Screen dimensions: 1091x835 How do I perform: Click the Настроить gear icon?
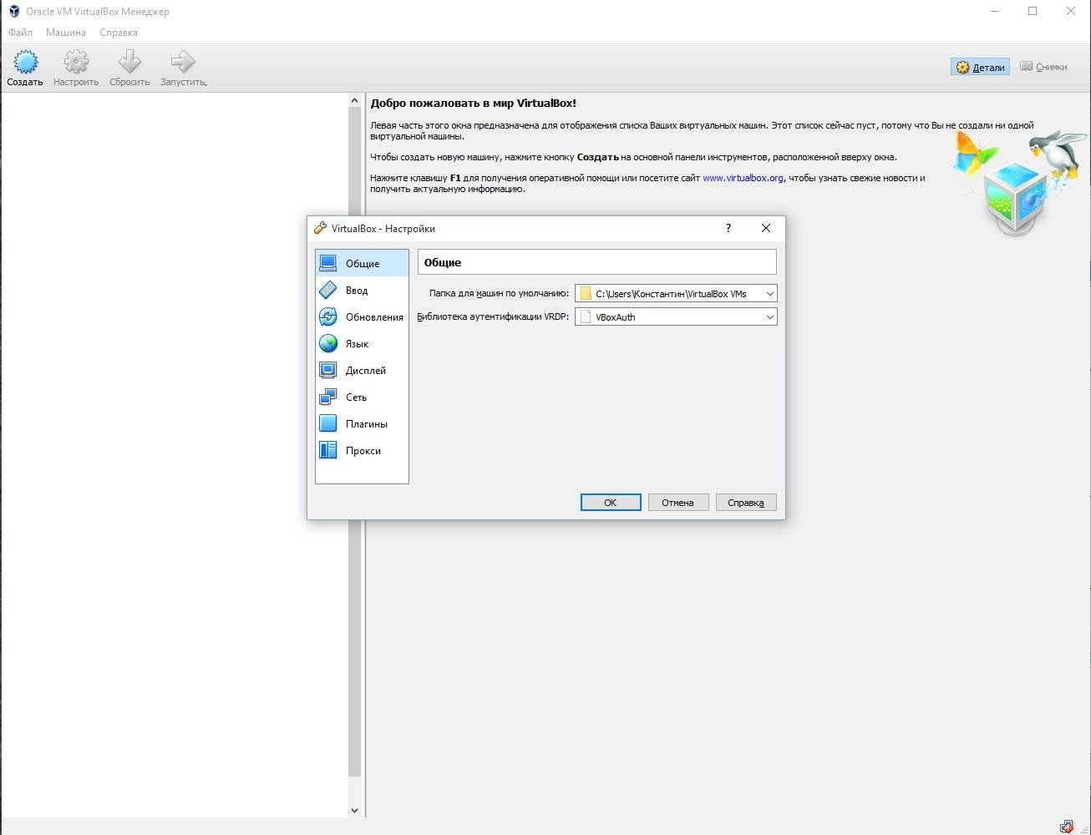click(x=76, y=61)
